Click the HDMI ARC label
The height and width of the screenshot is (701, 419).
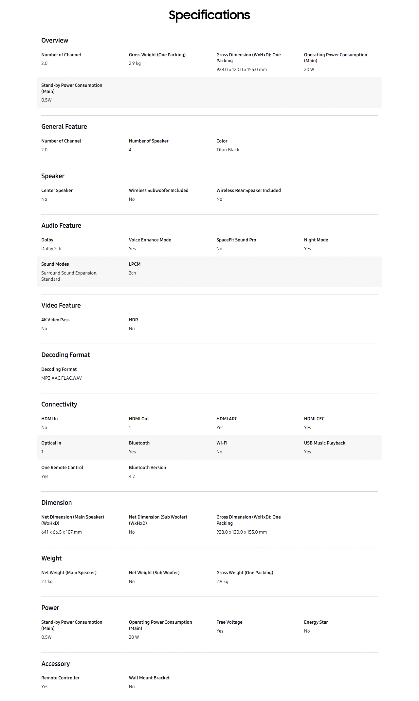227,419
